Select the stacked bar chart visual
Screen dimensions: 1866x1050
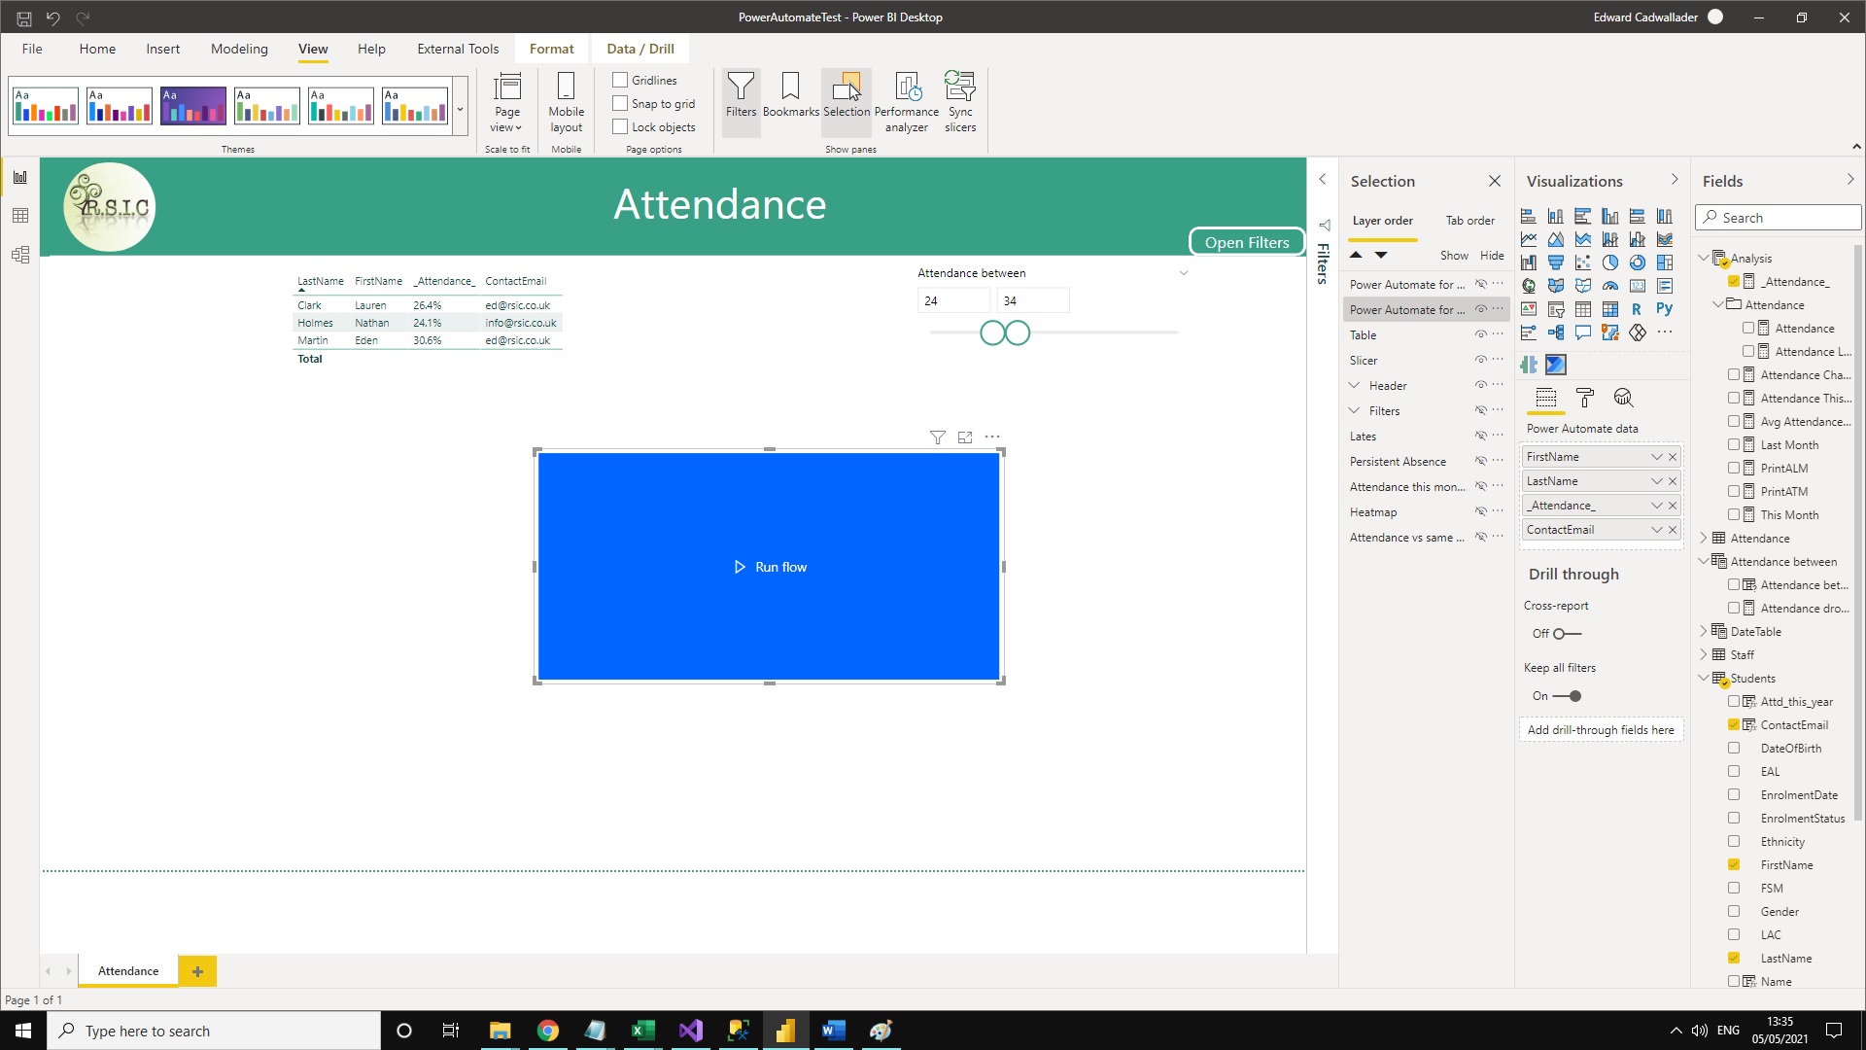tap(1529, 216)
